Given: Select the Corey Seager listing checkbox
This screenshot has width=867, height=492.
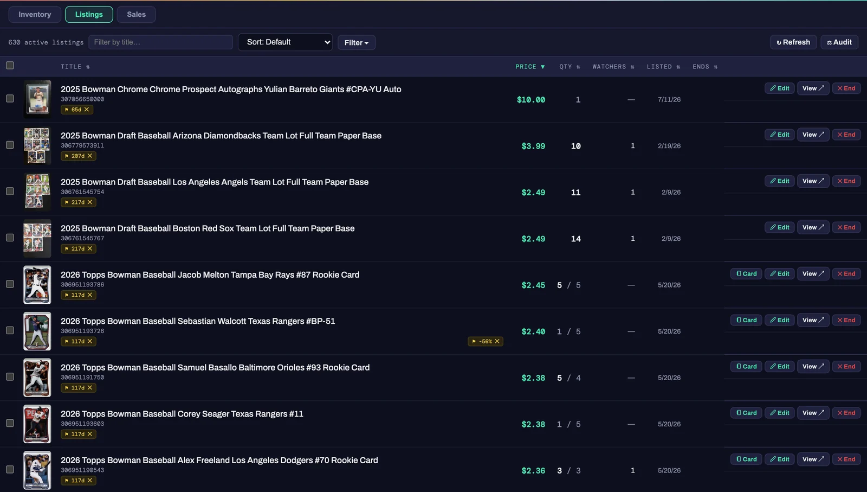Looking at the screenshot, I should tap(10, 423).
